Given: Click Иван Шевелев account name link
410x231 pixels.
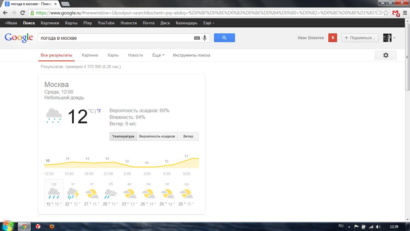Looking at the screenshot, I should (311, 38).
